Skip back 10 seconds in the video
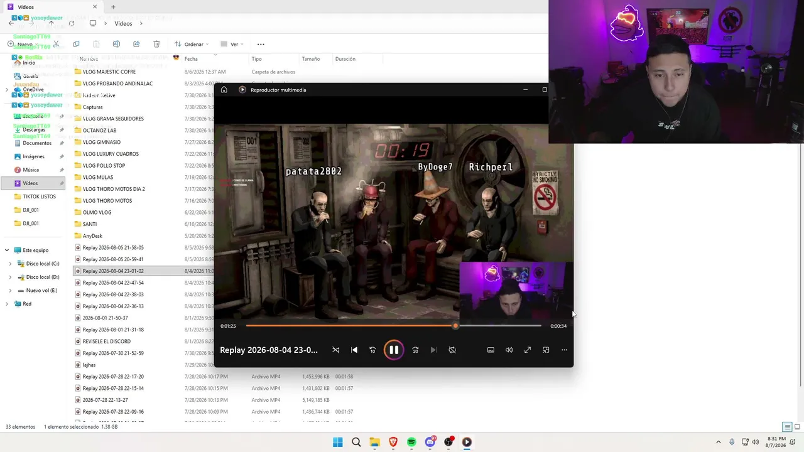Viewport: 804px width, 452px height. coord(372,350)
